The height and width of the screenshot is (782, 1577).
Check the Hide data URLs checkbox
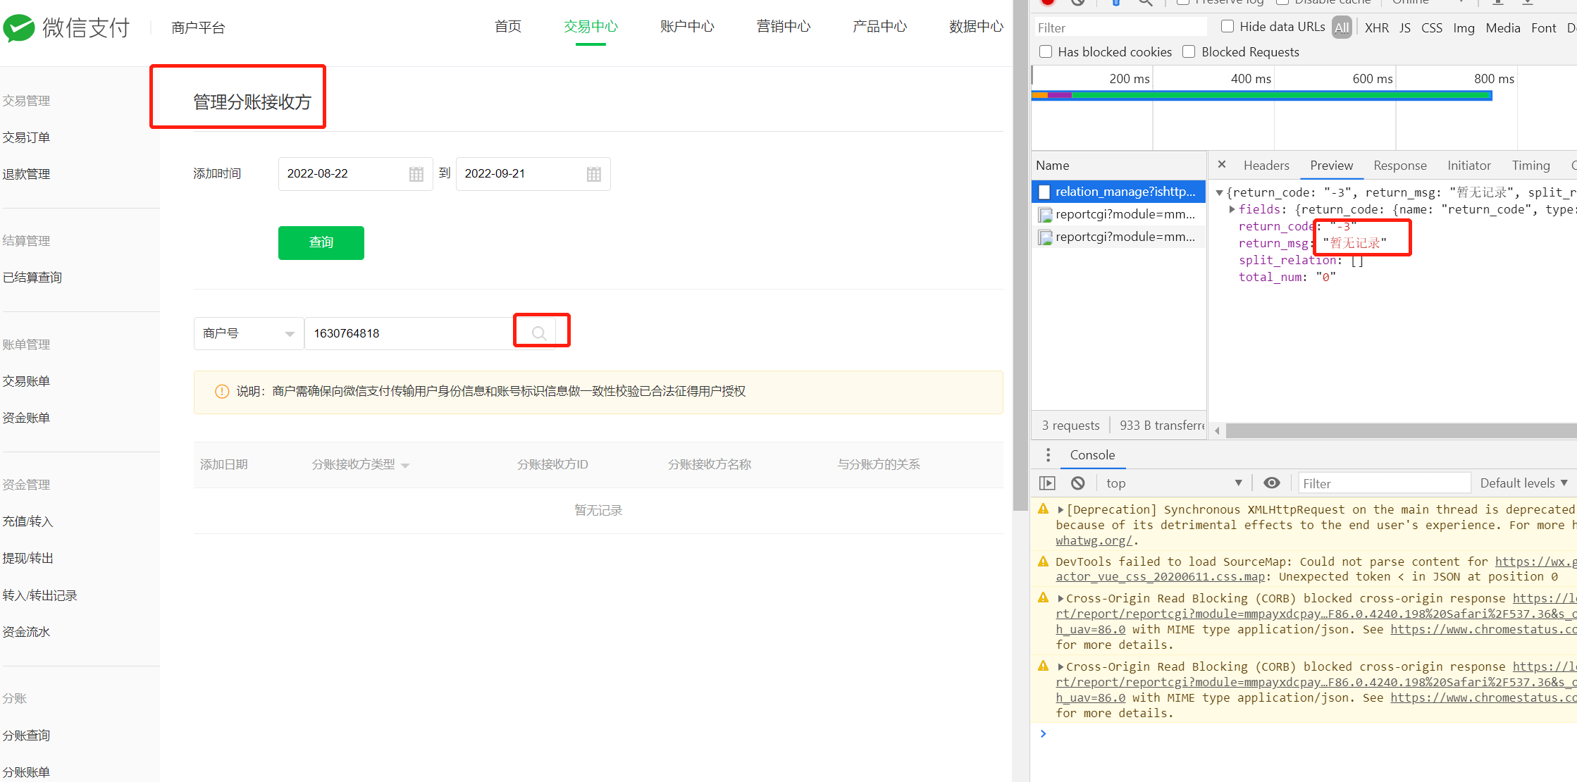[1227, 27]
